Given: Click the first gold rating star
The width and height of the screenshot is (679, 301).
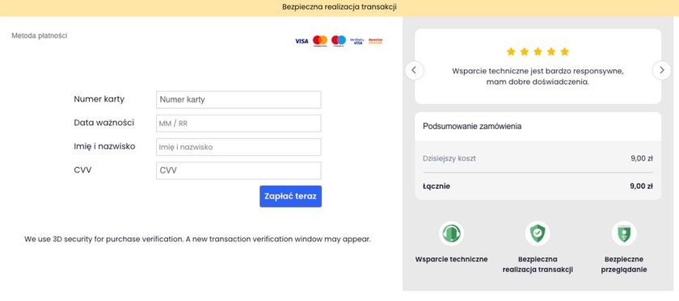Looking at the screenshot, I should click(511, 52).
